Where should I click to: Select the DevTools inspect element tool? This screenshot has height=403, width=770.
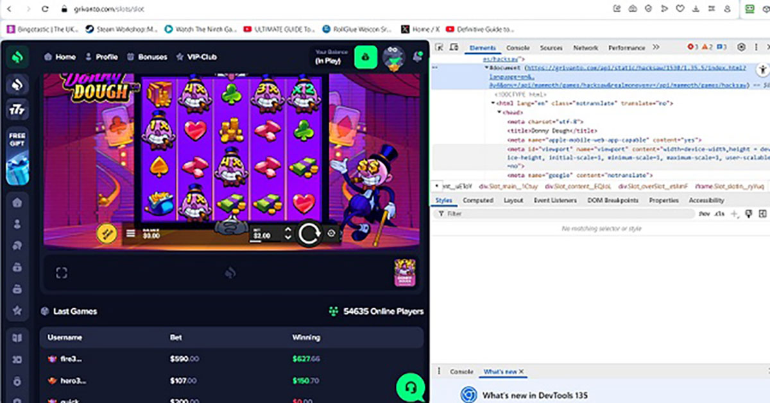pos(440,47)
